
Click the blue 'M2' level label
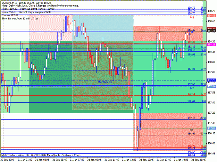(192, 88)
